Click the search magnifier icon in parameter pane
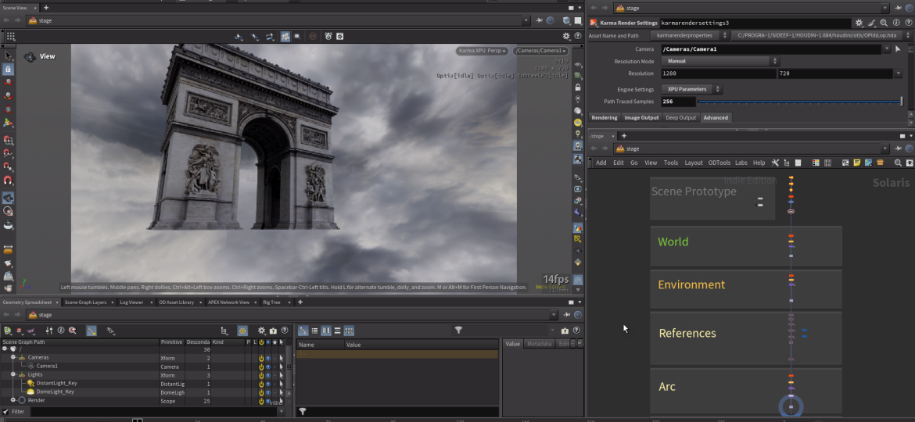Image resolution: width=915 pixels, height=422 pixels. [883, 23]
